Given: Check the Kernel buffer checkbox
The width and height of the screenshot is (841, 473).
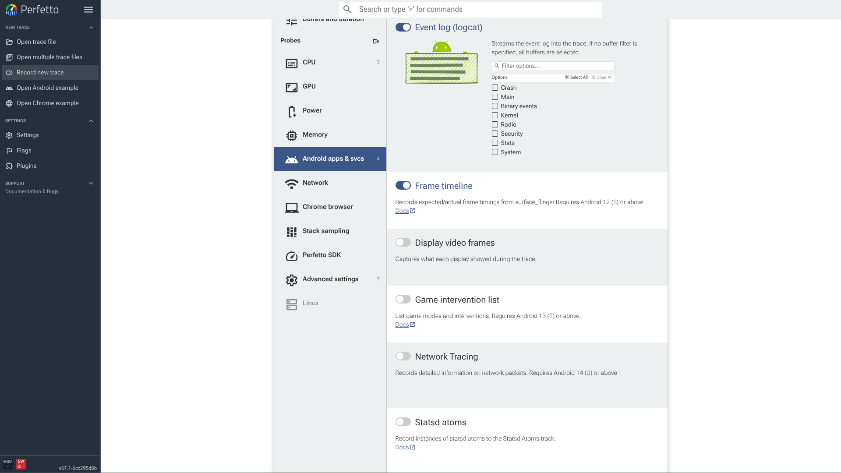Looking at the screenshot, I should [x=495, y=115].
